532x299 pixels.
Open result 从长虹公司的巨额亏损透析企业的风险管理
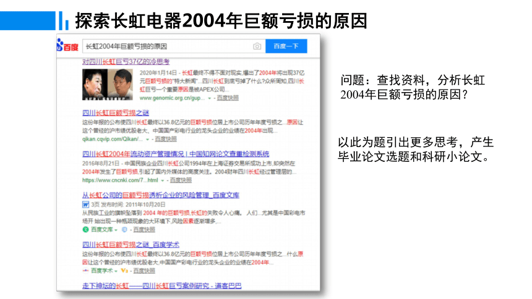point(160,195)
